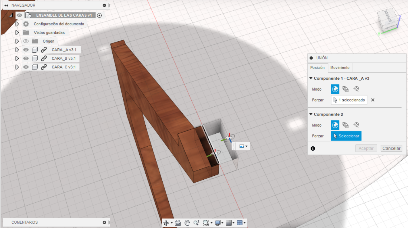Toggle visibility of ENSAMBLE DE LAS CARAS v1
408x228 pixels.
pos(19,15)
